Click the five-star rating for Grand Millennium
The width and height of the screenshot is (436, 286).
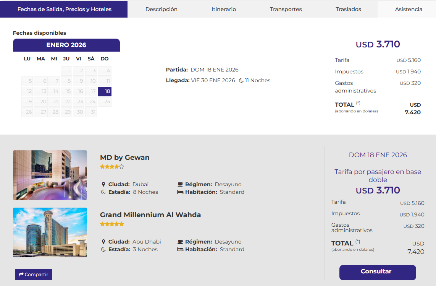[x=112, y=224]
